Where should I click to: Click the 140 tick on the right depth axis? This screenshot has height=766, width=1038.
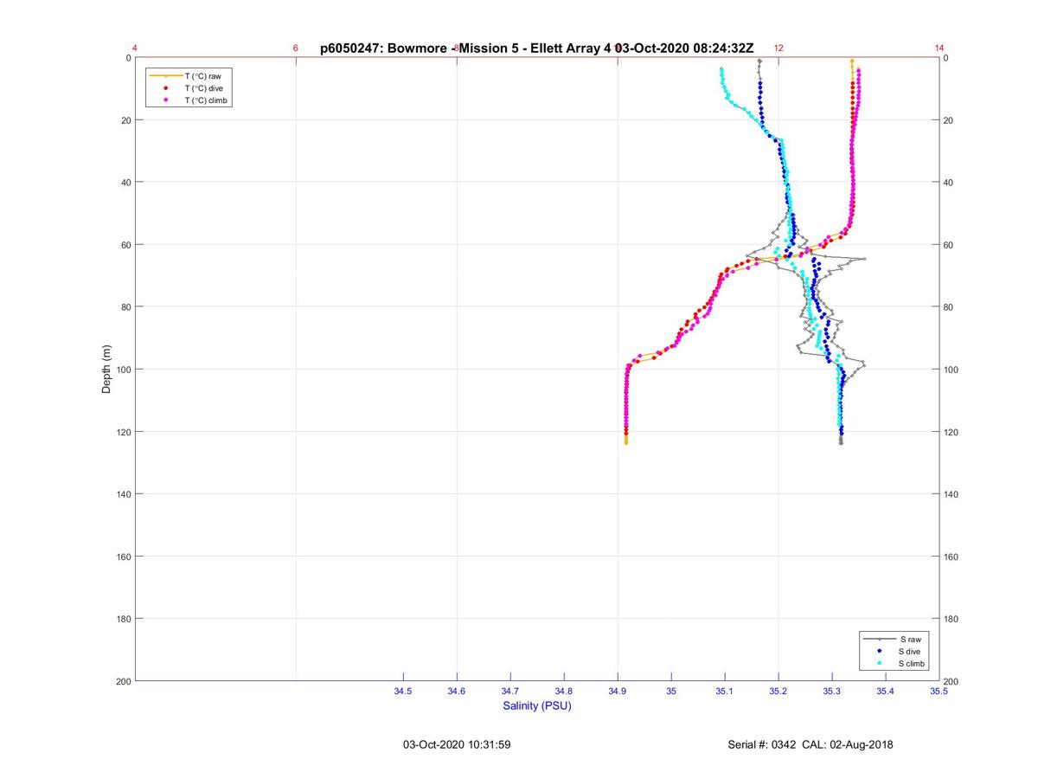(951, 494)
